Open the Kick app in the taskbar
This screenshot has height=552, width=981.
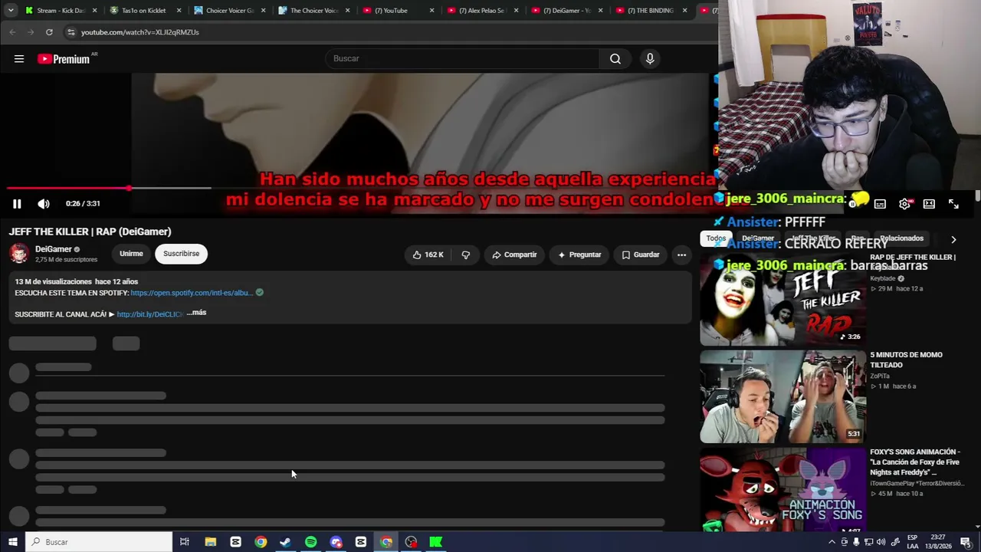pos(435,542)
